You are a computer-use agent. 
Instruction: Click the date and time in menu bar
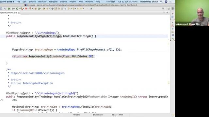(x=127, y=2)
